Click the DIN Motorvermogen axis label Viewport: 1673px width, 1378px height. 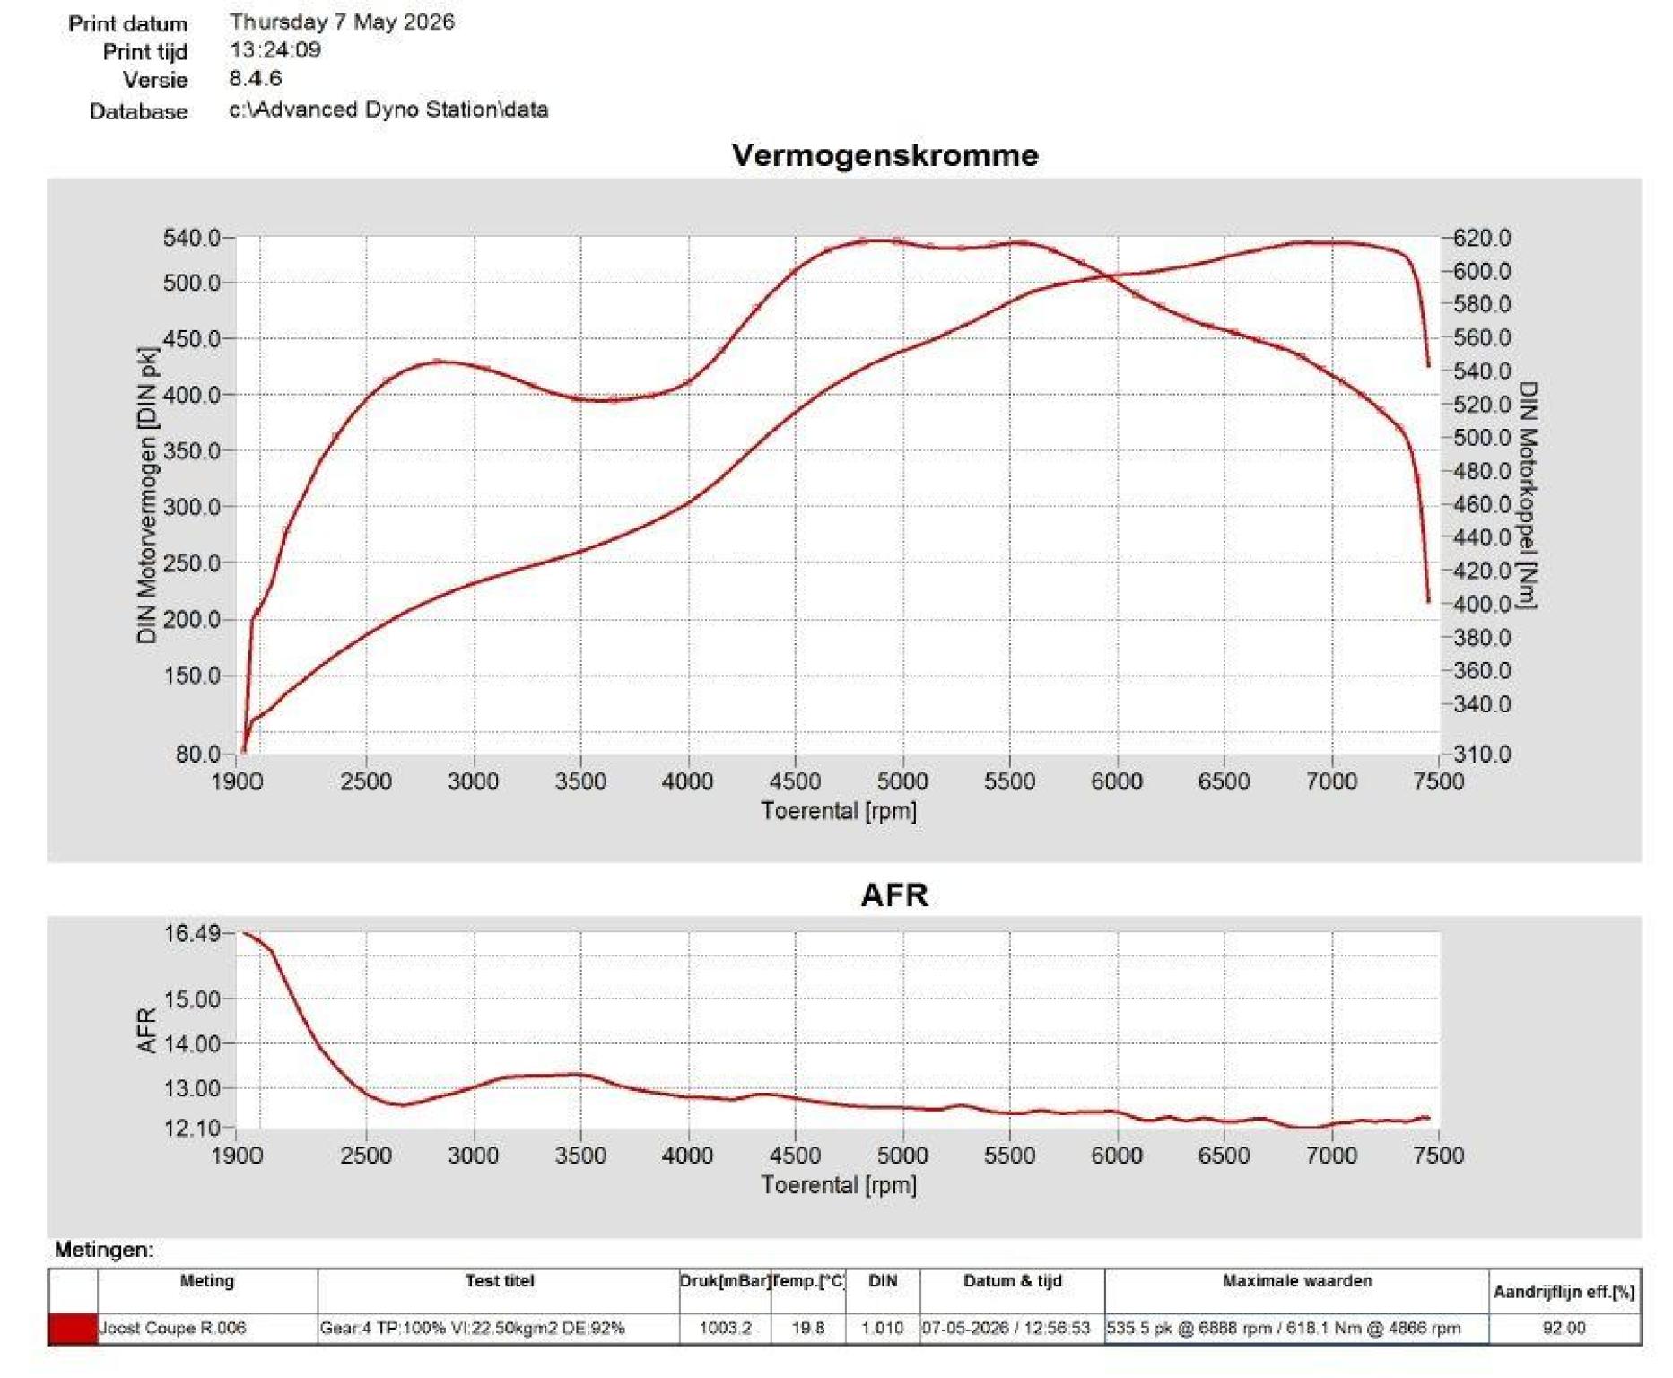click(x=148, y=495)
